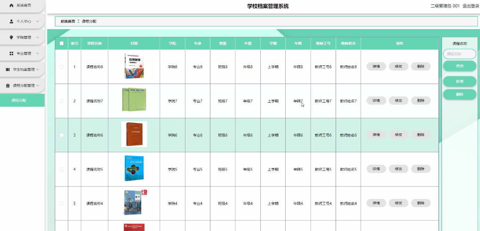Click the 课程名称 column header
480x231 pixels.
tap(94, 43)
